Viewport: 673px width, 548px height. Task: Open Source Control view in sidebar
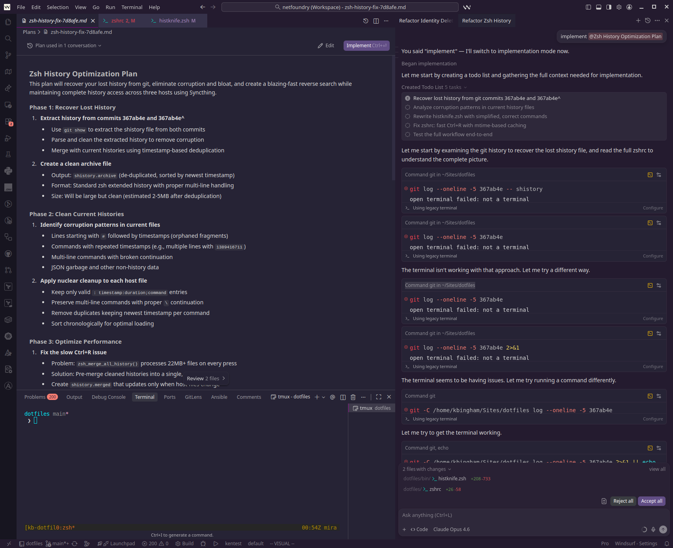(8, 55)
